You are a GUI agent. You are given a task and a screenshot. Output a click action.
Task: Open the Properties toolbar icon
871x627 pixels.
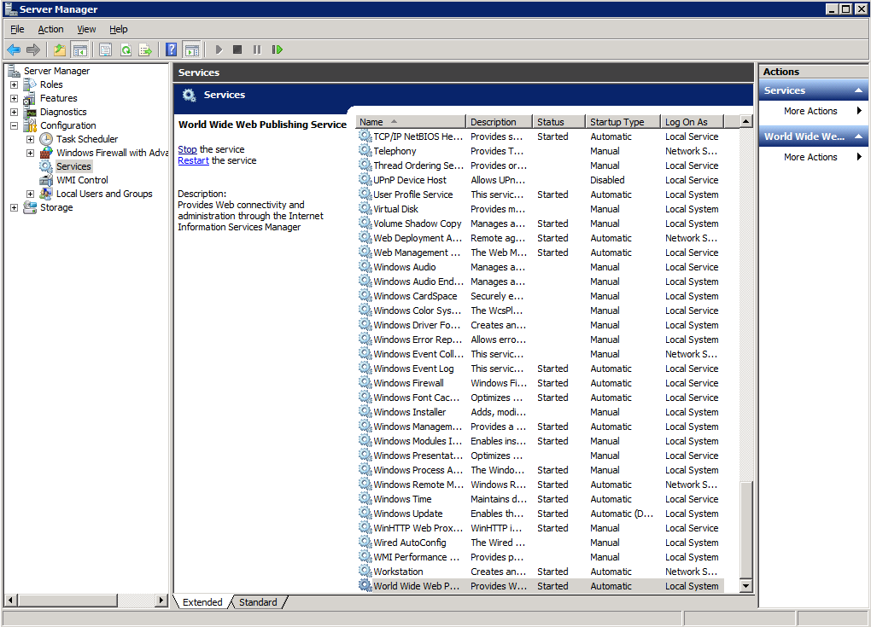106,50
